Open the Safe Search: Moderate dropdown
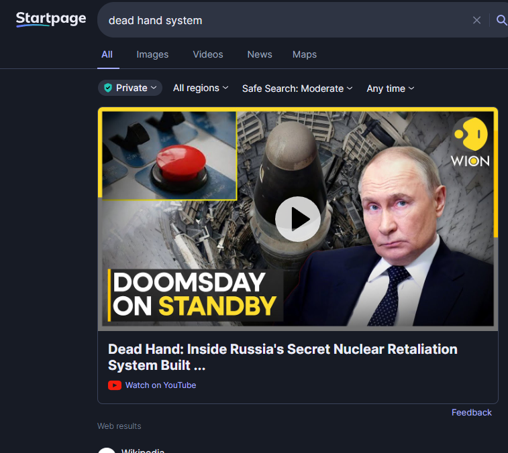The width and height of the screenshot is (508, 453). (x=297, y=88)
